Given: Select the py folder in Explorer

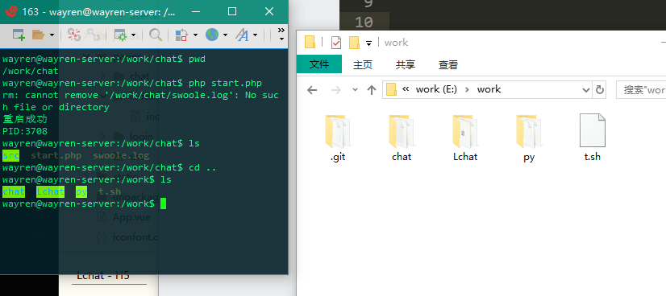Looking at the screenshot, I should coord(529,138).
